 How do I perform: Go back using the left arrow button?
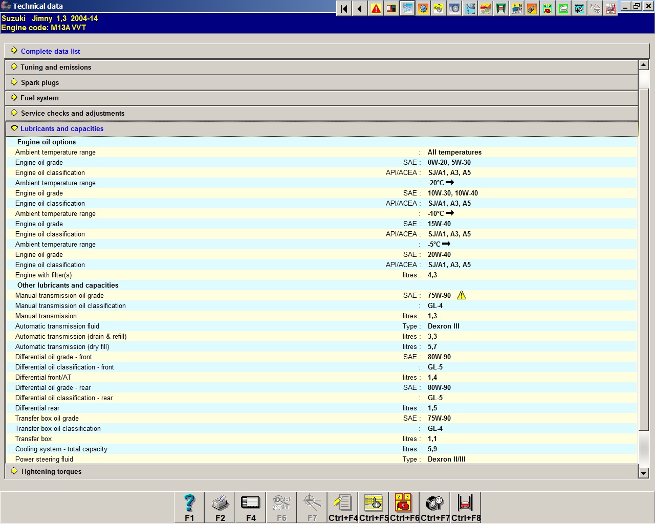[360, 9]
